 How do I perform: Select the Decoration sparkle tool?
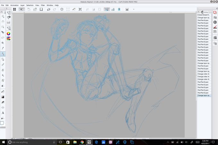coord(3,75)
